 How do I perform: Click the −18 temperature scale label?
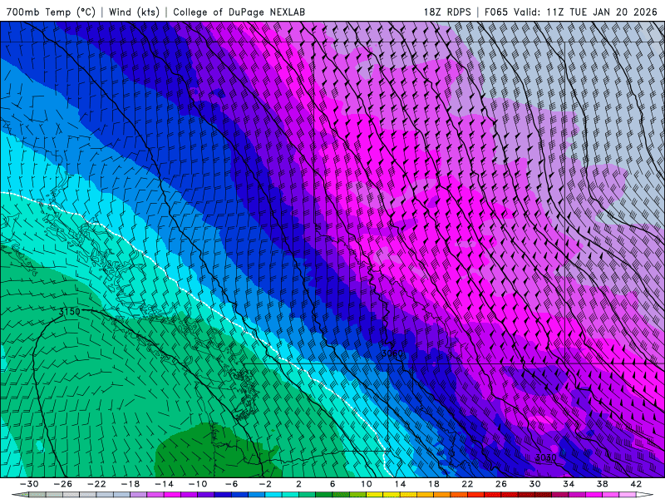131,484
